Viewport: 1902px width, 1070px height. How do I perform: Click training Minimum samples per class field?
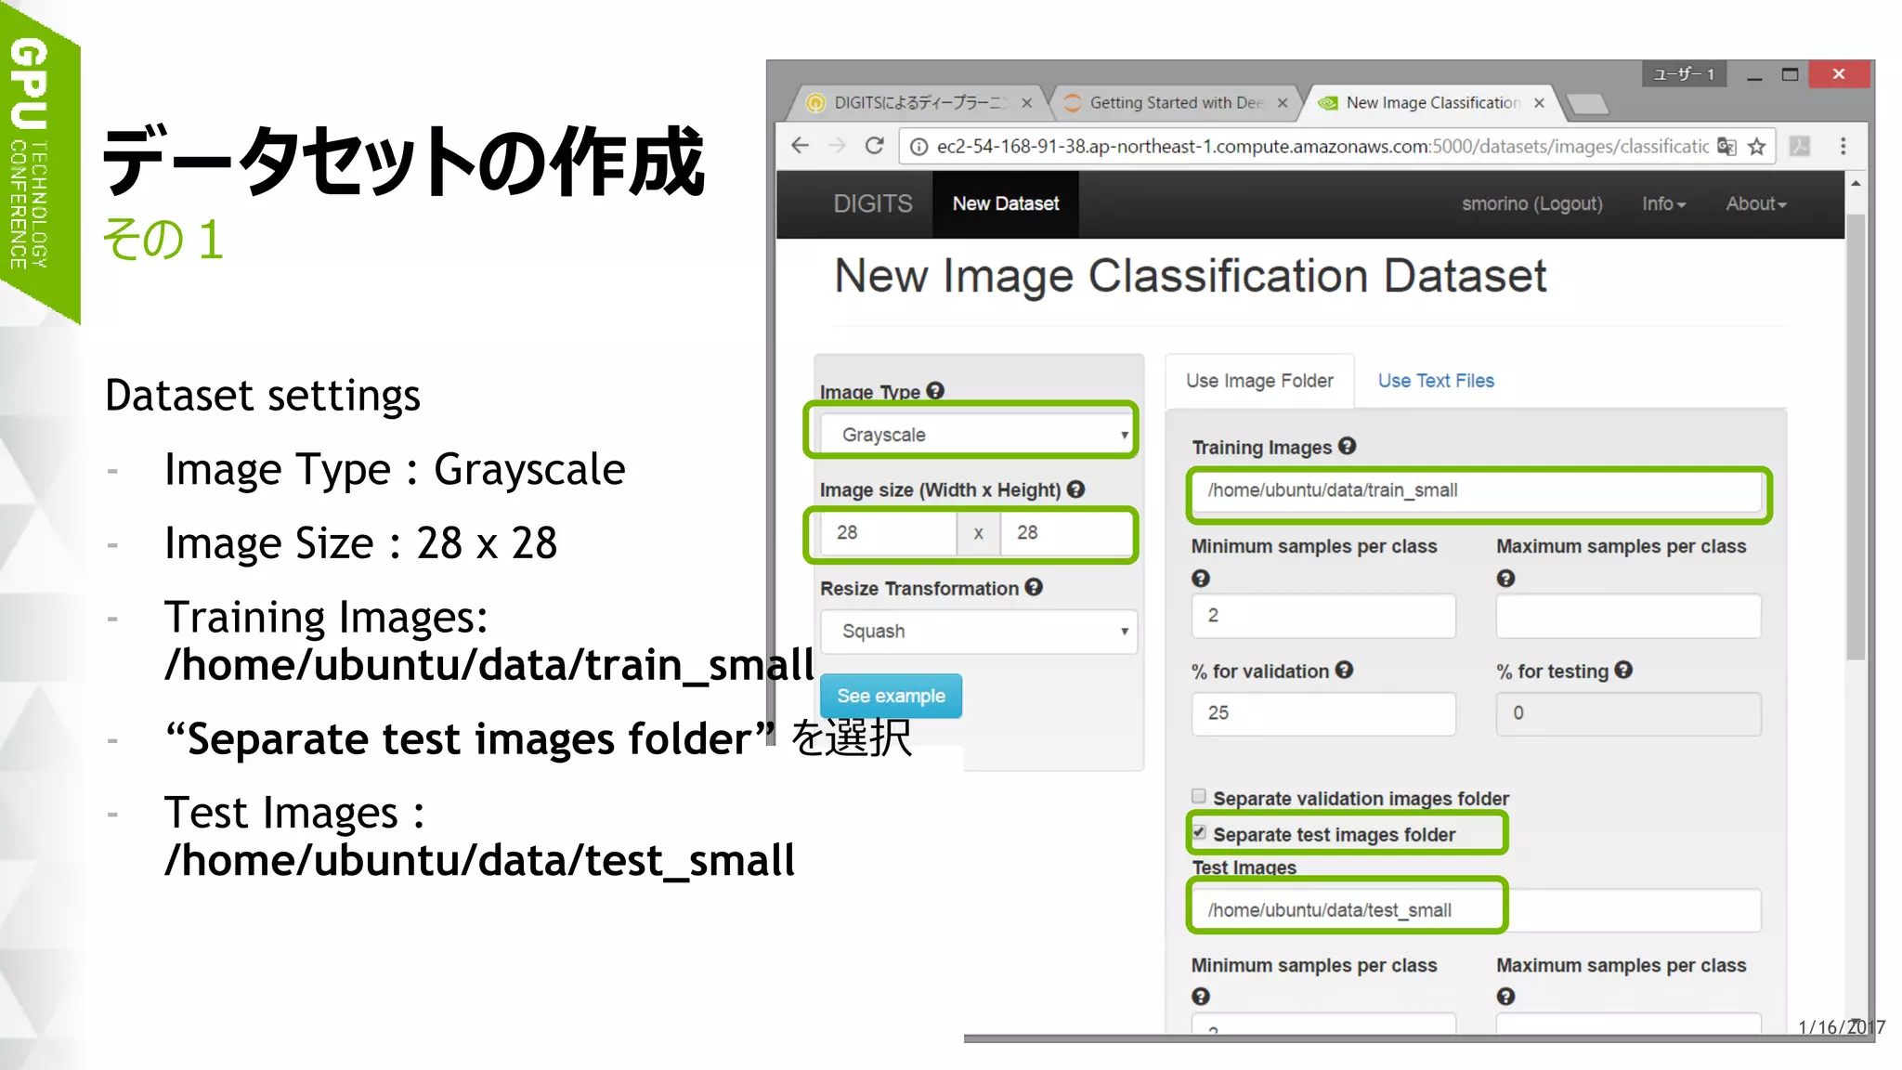point(1323,616)
